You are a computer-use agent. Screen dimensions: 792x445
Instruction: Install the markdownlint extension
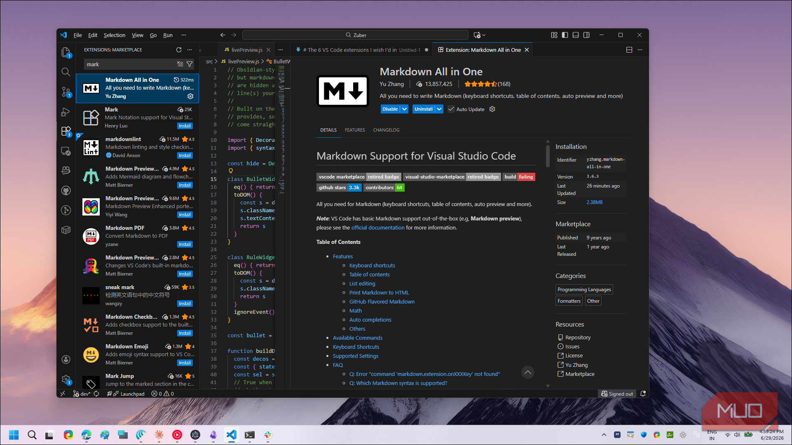(x=185, y=155)
